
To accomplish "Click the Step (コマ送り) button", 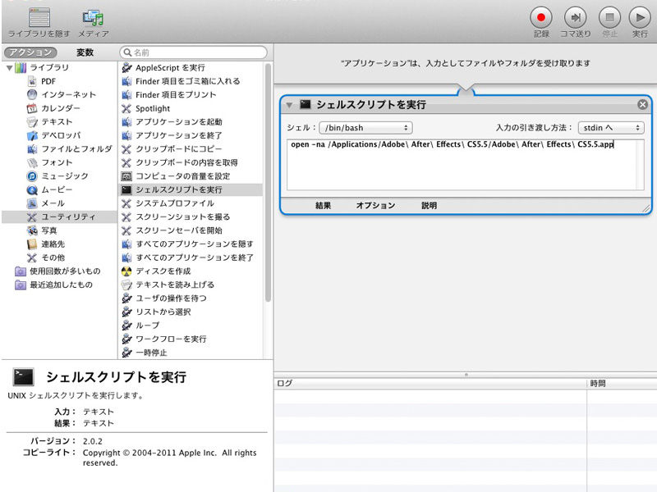I will click(575, 17).
